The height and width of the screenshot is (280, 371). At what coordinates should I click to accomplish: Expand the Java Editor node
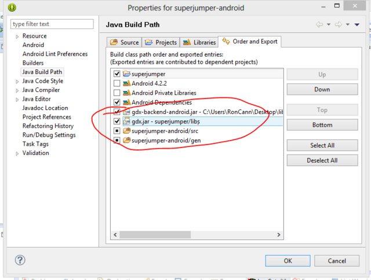click(17, 100)
